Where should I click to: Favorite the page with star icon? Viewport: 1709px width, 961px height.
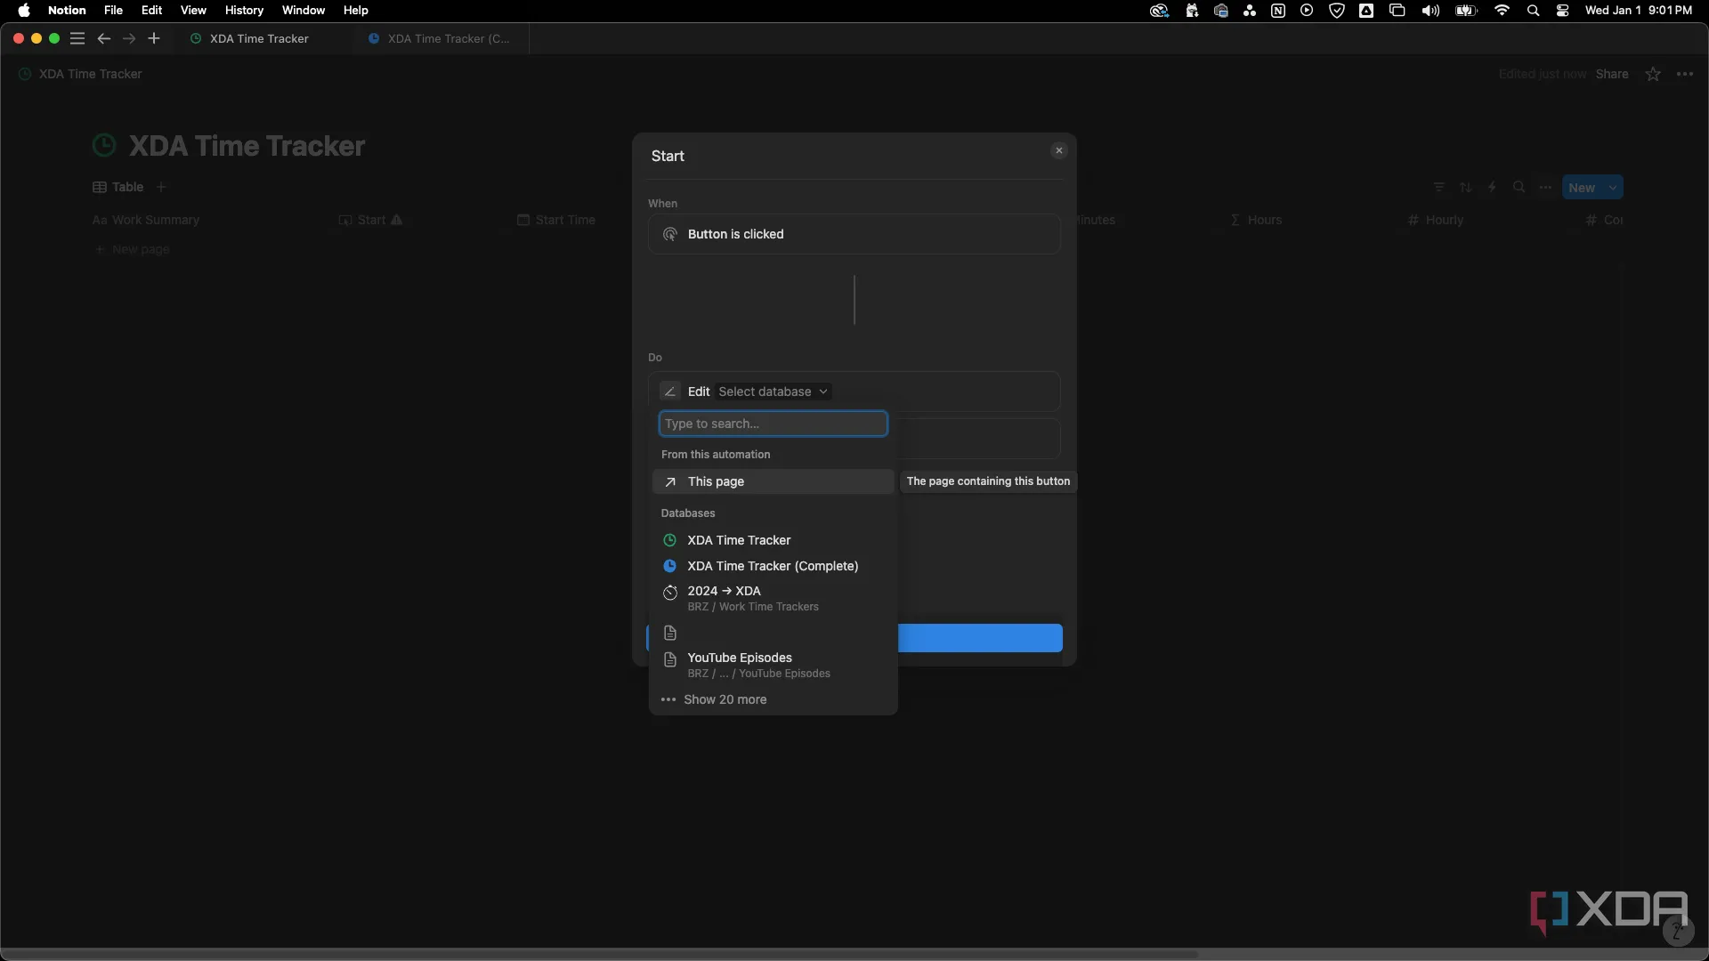tap(1653, 74)
